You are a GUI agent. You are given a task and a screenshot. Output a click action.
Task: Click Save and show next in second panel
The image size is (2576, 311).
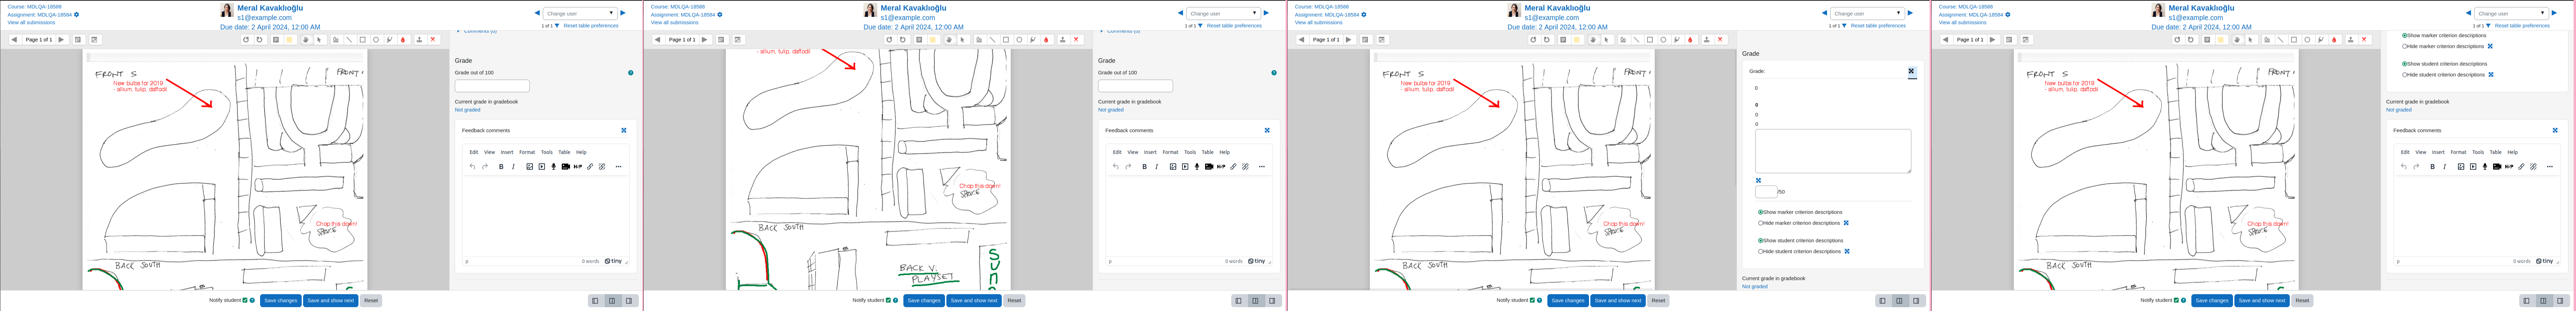(974, 300)
